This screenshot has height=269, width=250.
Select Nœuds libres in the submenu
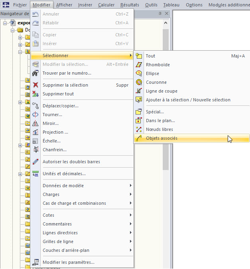[x=191, y=129]
